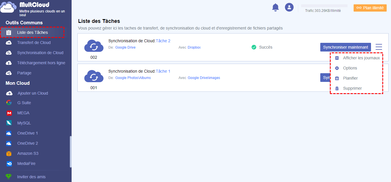391x182 pixels.
Task: Click the G Suite Google icon
Action: 9,103
